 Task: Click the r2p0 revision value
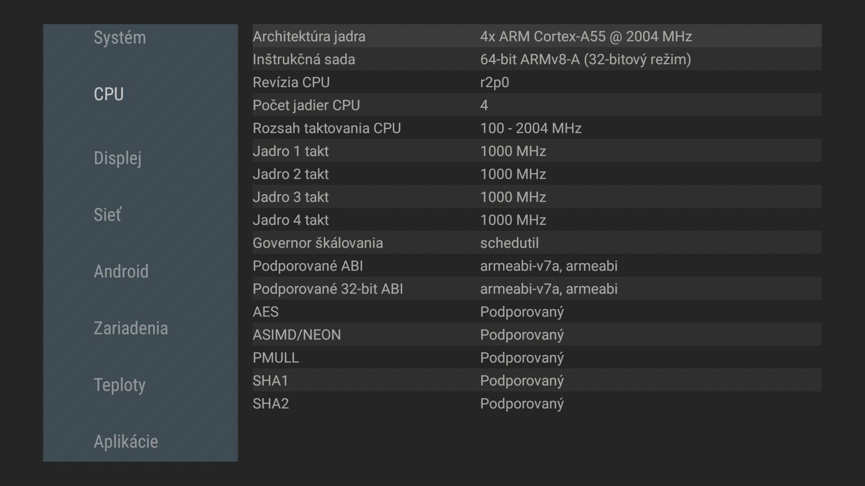coord(495,83)
